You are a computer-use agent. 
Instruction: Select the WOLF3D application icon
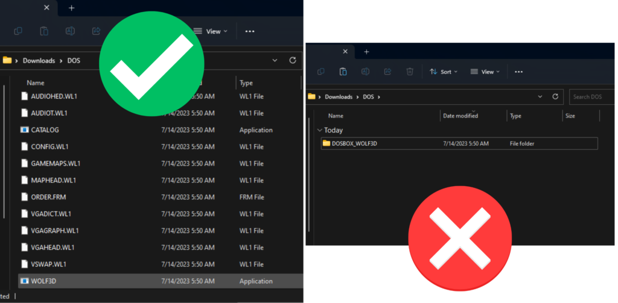[x=24, y=281]
